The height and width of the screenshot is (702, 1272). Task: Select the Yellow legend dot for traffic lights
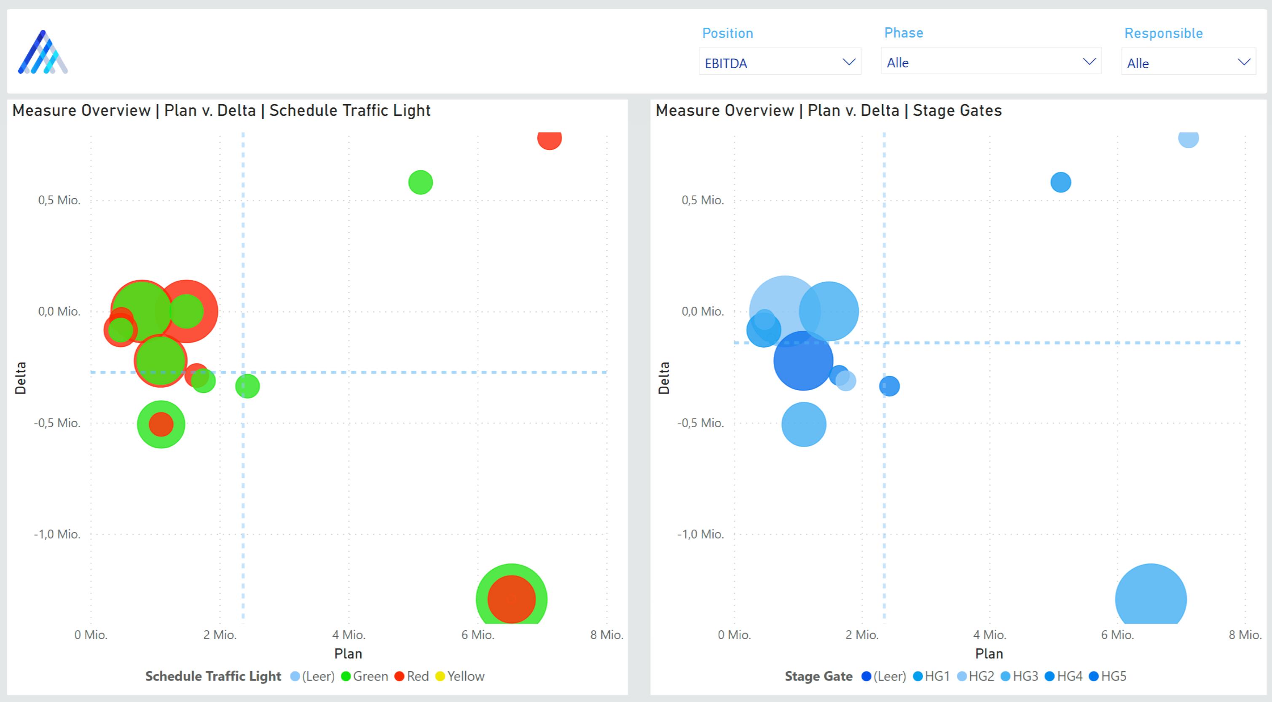[441, 676]
